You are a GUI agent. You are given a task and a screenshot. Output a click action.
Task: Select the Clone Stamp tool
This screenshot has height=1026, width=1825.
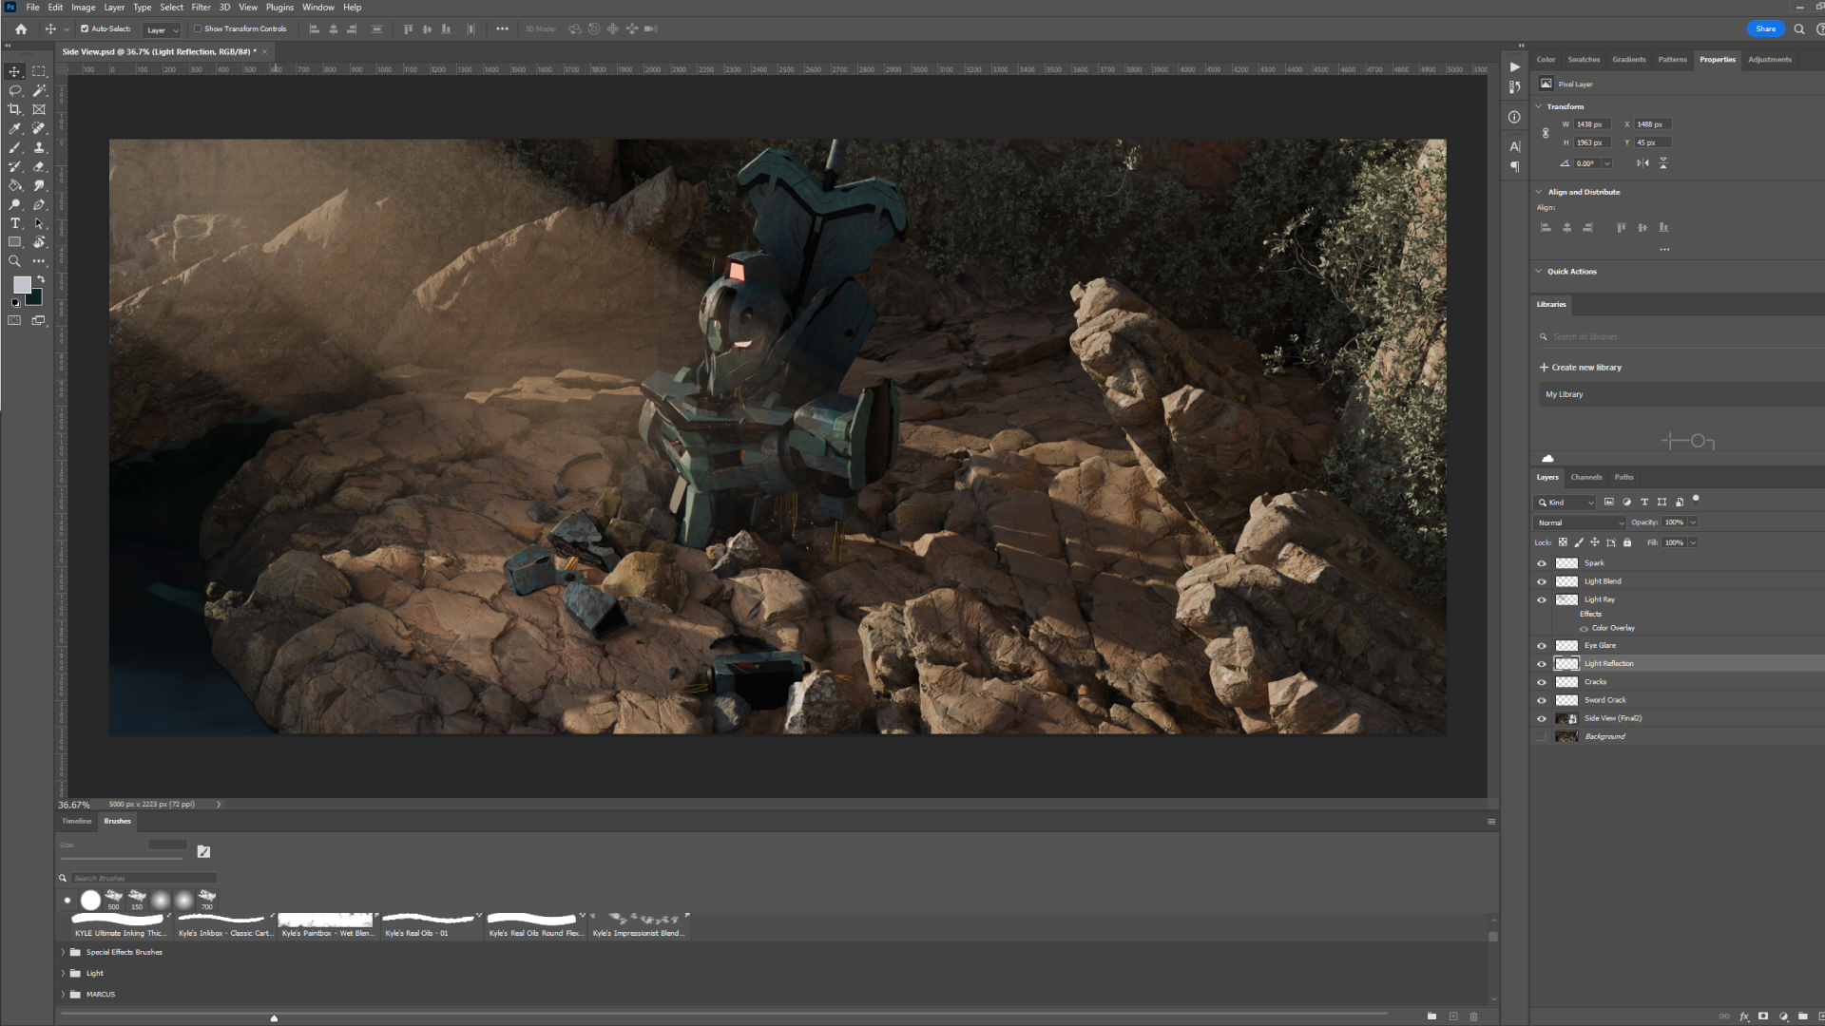point(39,147)
